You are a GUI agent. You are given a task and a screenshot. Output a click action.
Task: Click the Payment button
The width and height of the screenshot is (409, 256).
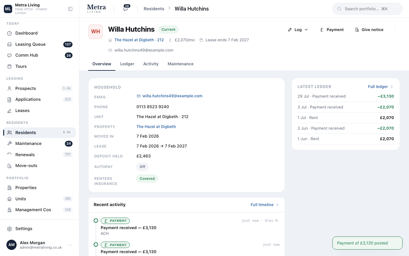click(332, 29)
